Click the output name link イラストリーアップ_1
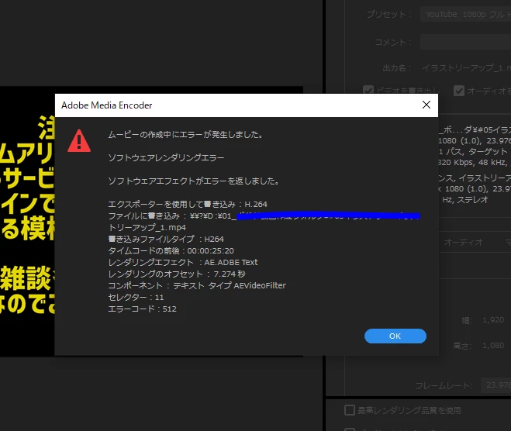This screenshot has width=511, height=431. coord(466,67)
